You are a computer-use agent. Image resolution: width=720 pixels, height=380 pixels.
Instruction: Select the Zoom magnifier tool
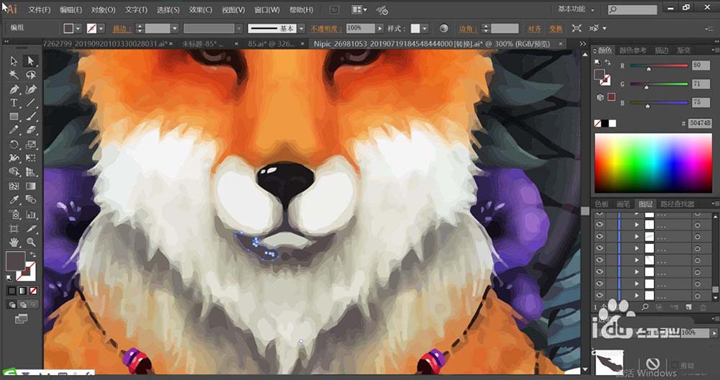[31, 242]
